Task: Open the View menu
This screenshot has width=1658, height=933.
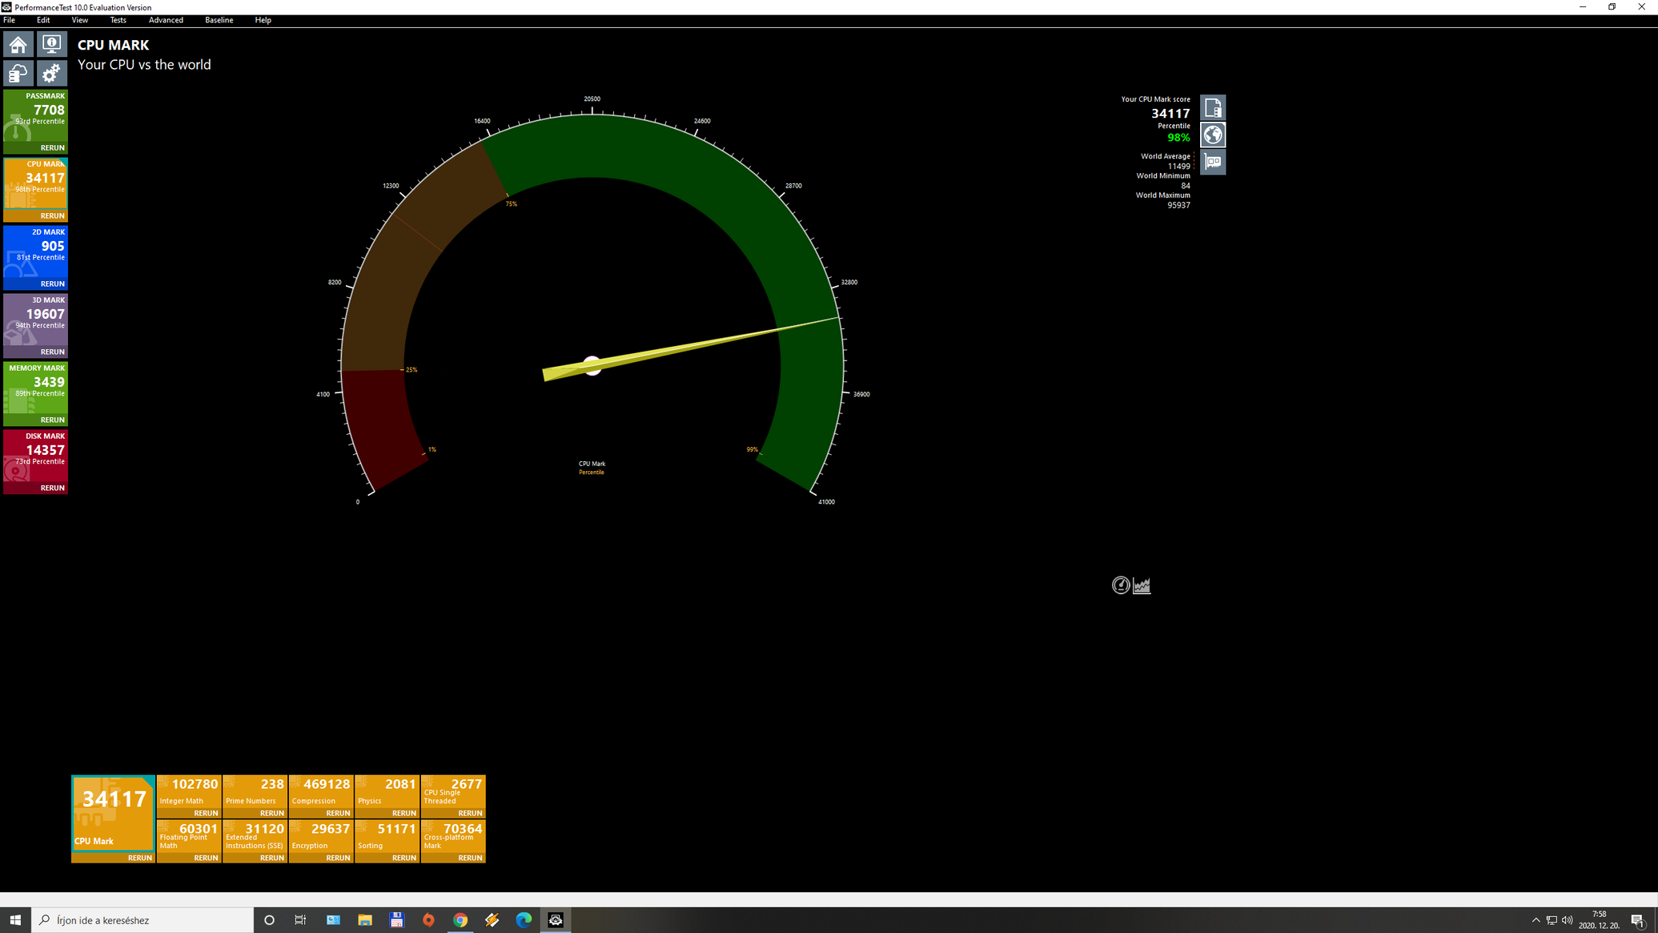Action: (x=80, y=20)
